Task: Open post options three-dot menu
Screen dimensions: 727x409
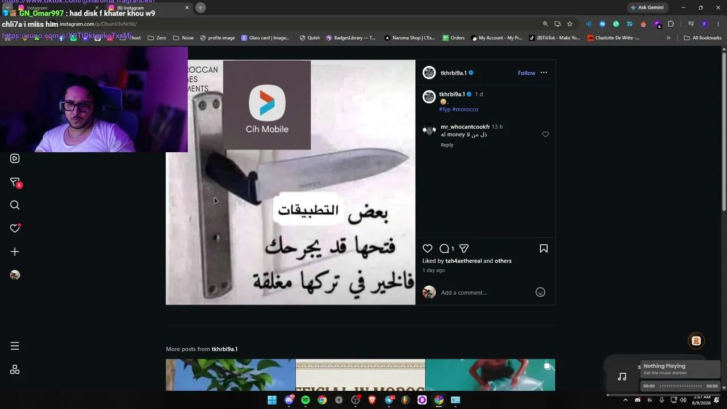Action: tap(544, 73)
